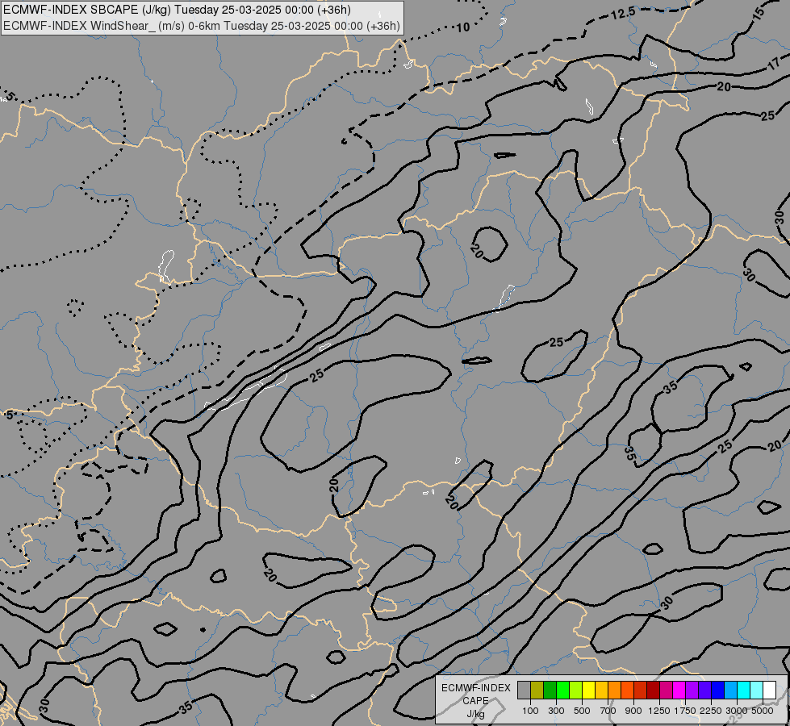Click the '1250' legend value
Image resolution: width=790 pixels, height=726 pixels.
pyautogui.click(x=659, y=711)
